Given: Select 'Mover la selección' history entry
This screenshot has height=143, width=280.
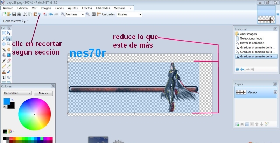Looking at the screenshot, I should (252, 43).
